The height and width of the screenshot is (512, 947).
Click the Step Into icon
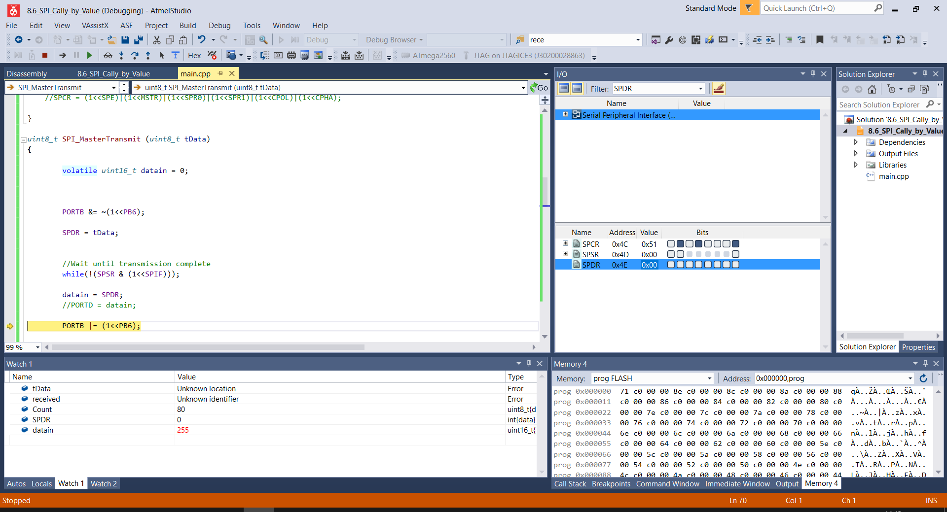tap(121, 55)
